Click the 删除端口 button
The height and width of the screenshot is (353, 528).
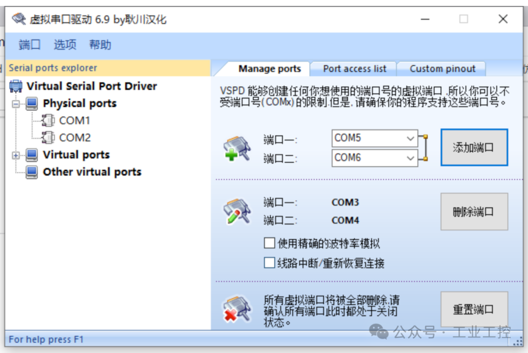(x=474, y=212)
